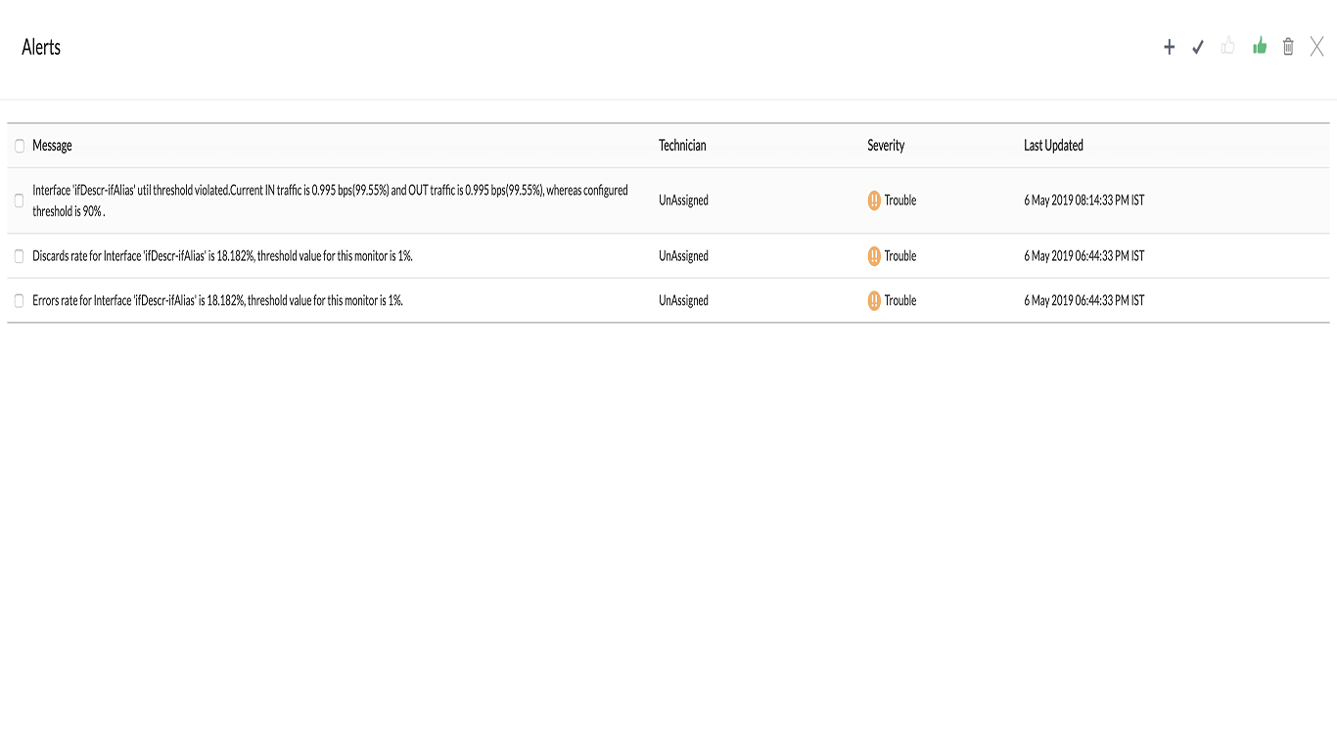Viewport: 1337px width, 751px height.
Task: Sort alerts by the Message column
Action: (x=52, y=145)
